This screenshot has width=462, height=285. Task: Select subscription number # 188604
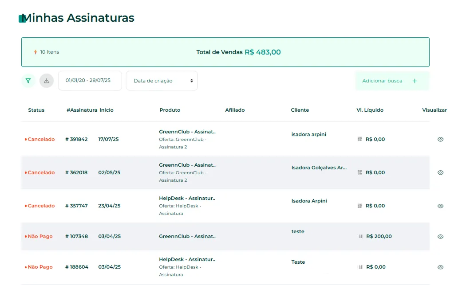77,267
